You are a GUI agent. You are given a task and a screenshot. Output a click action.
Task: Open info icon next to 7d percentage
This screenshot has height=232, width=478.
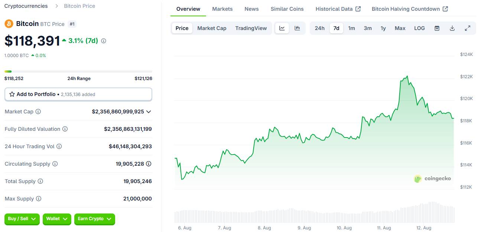(104, 41)
